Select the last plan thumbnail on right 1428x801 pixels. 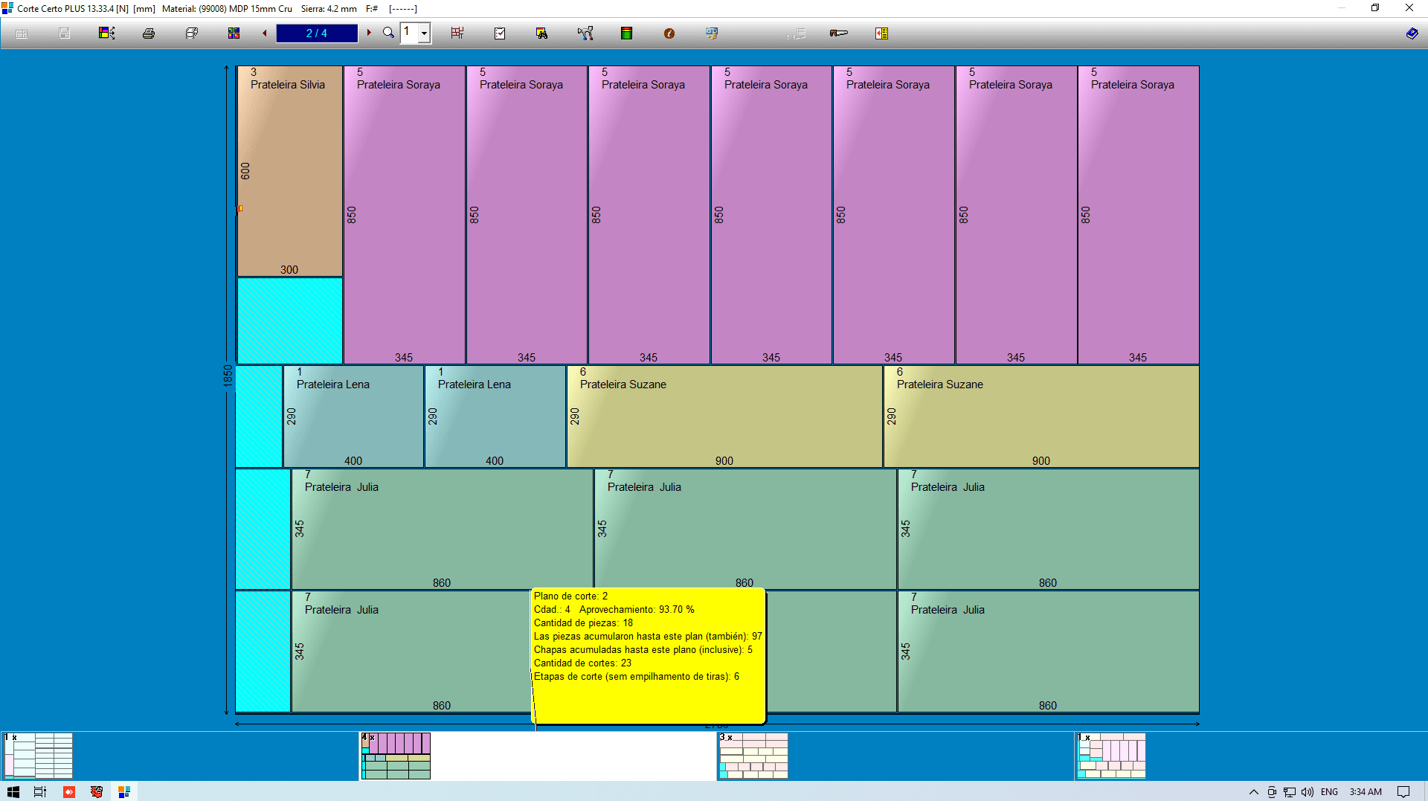pyautogui.click(x=1111, y=756)
